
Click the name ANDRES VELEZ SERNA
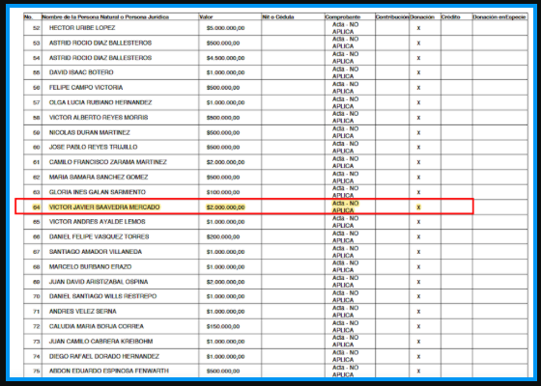click(x=83, y=312)
